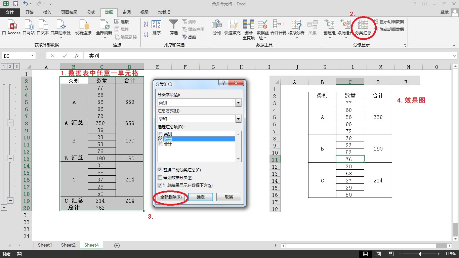Switch to the 页面布局 tab
Screen dimensions: 459x258
click(69, 12)
